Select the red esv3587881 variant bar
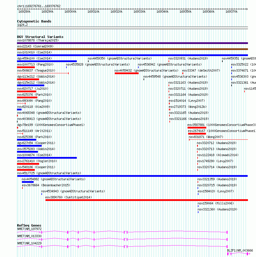 pos(197,128)
